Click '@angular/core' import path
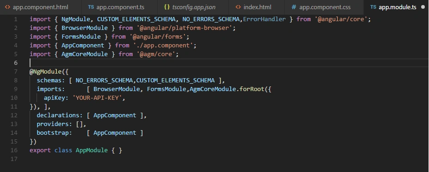Screen dimensions: 429x172 341,19
